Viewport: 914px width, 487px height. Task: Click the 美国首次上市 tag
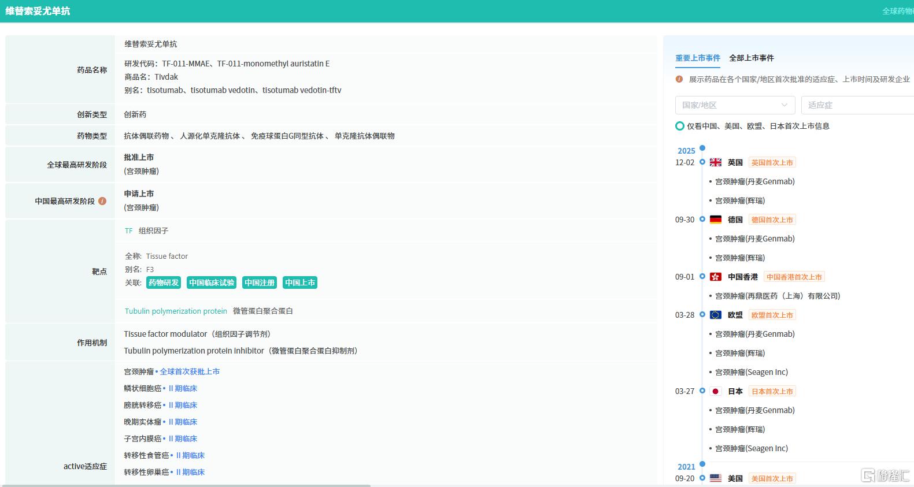[772, 478]
